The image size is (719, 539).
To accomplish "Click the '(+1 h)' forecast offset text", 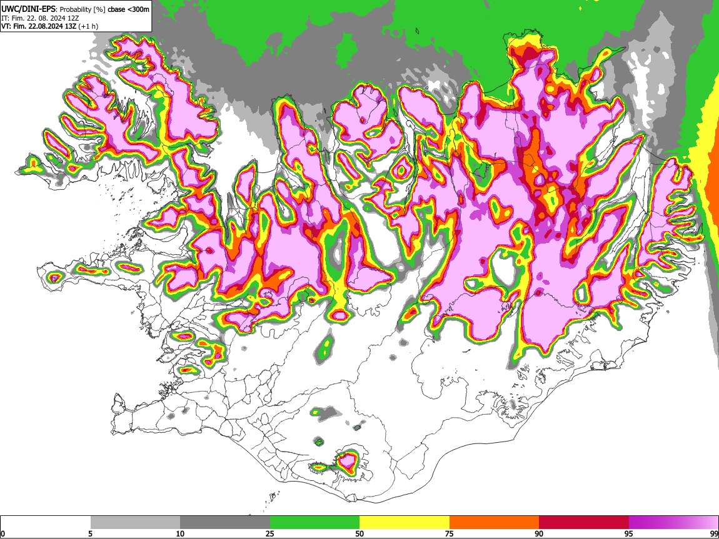I will [x=88, y=26].
